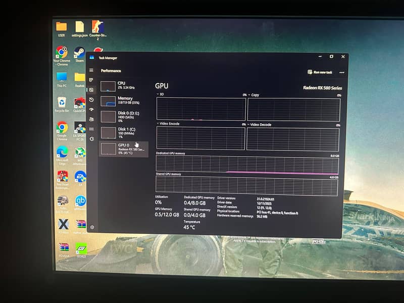This screenshot has width=404, height=303.
Task: Select the This PC desktop icon
Action: (62, 80)
